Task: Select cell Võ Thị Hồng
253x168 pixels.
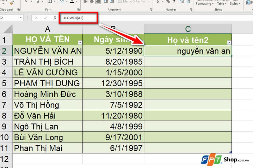Action: [48, 105]
